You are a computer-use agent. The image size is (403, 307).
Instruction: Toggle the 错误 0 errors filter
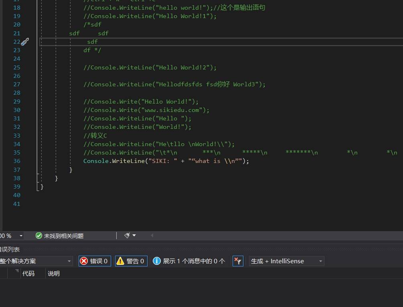tap(95, 261)
